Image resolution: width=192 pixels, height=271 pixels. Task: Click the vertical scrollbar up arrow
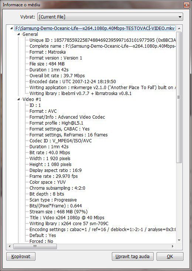tap(179, 28)
